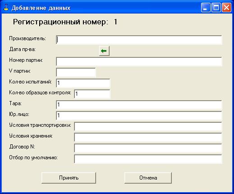
Task: Click the Номер партии text field
Action: click(139, 61)
